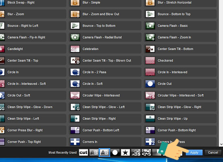This screenshot has height=162, width=223.
Task: Choose the Corners In transition icon
Action: [x=75, y=142]
